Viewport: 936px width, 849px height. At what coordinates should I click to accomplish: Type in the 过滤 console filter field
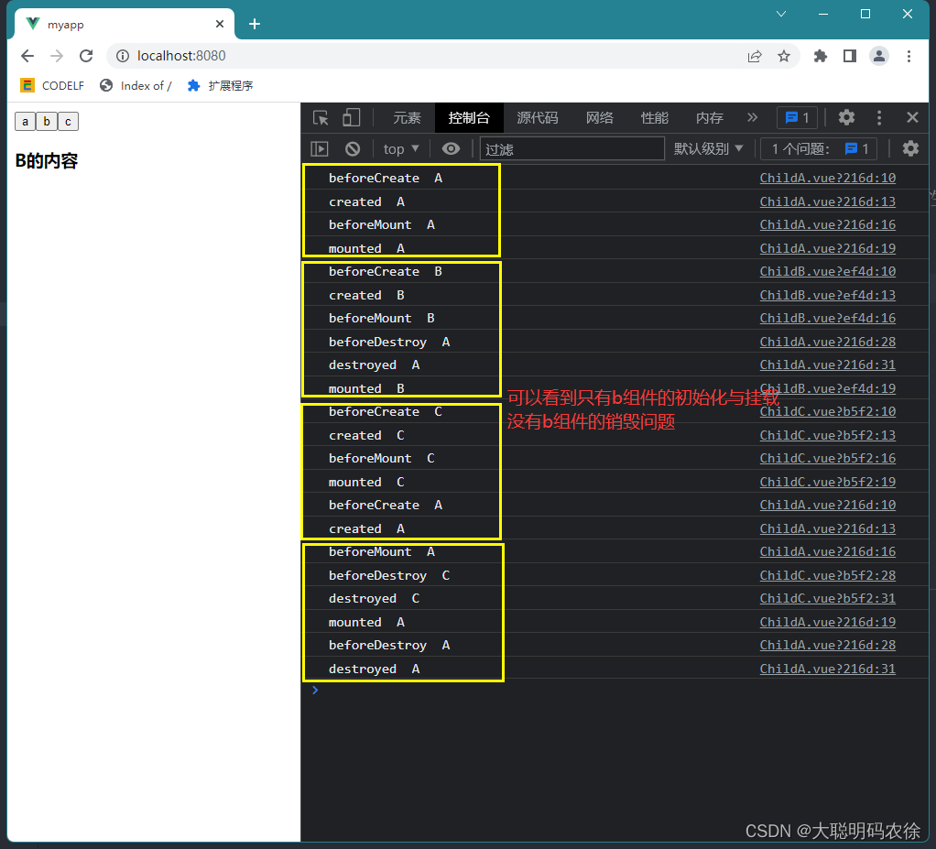coord(571,148)
